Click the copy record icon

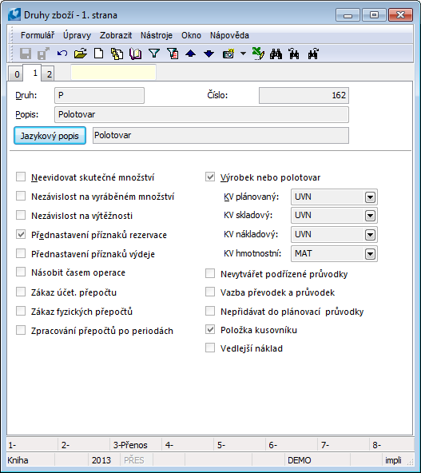(117, 54)
